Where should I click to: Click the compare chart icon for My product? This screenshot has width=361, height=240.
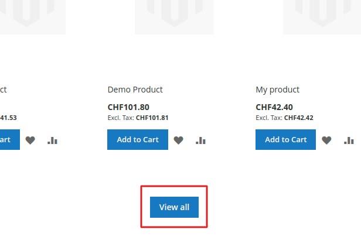click(349, 140)
